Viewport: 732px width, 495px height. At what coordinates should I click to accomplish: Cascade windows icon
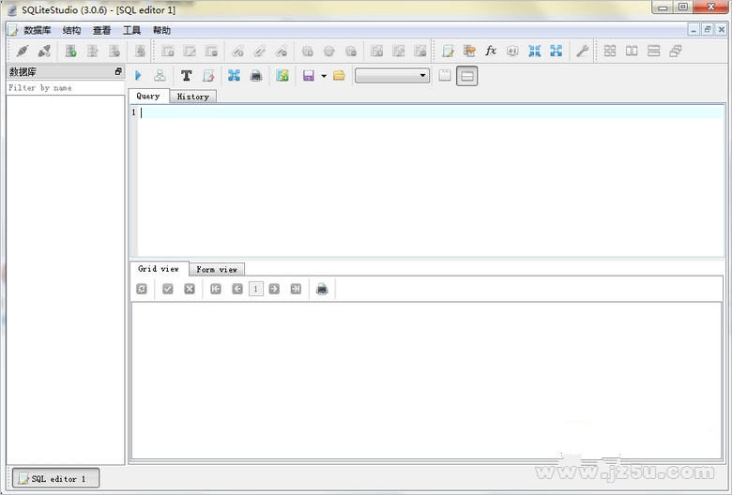pos(676,51)
